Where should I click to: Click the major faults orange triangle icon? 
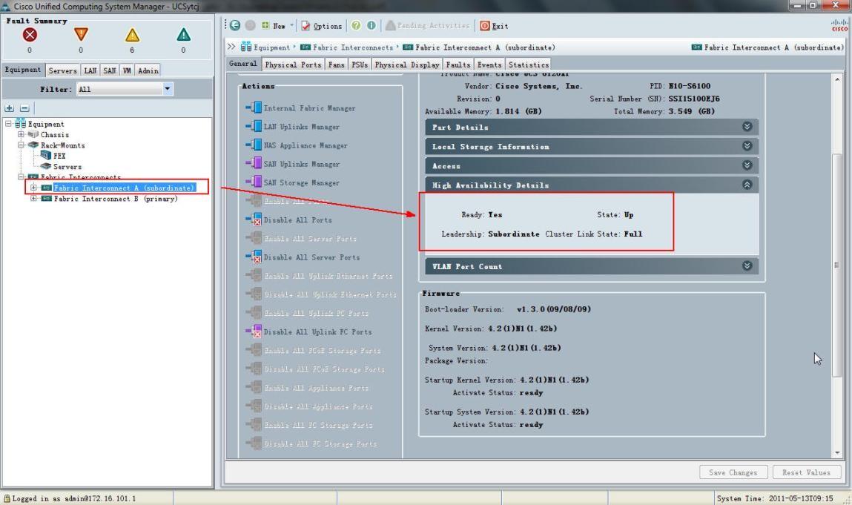(x=81, y=35)
